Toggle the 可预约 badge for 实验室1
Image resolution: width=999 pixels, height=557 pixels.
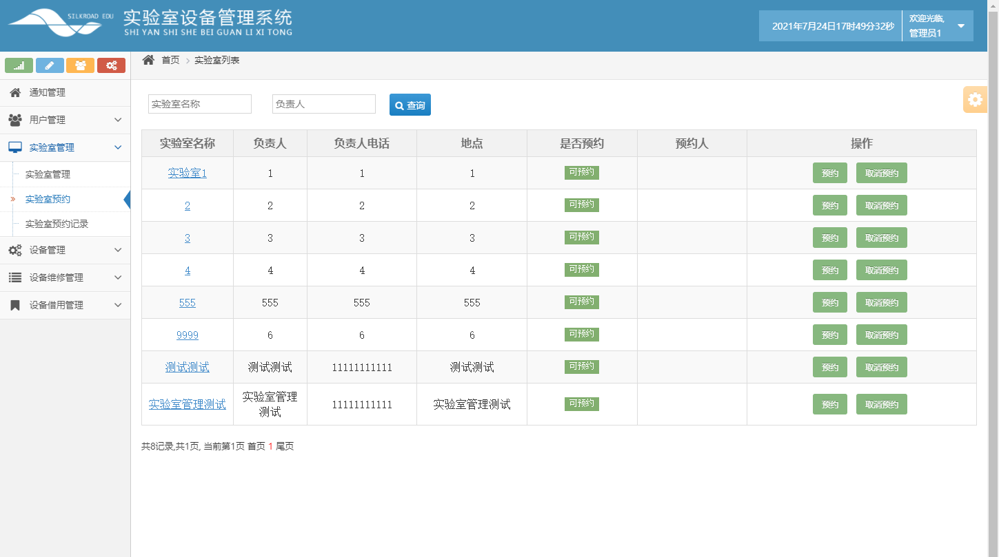pyautogui.click(x=581, y=173)
